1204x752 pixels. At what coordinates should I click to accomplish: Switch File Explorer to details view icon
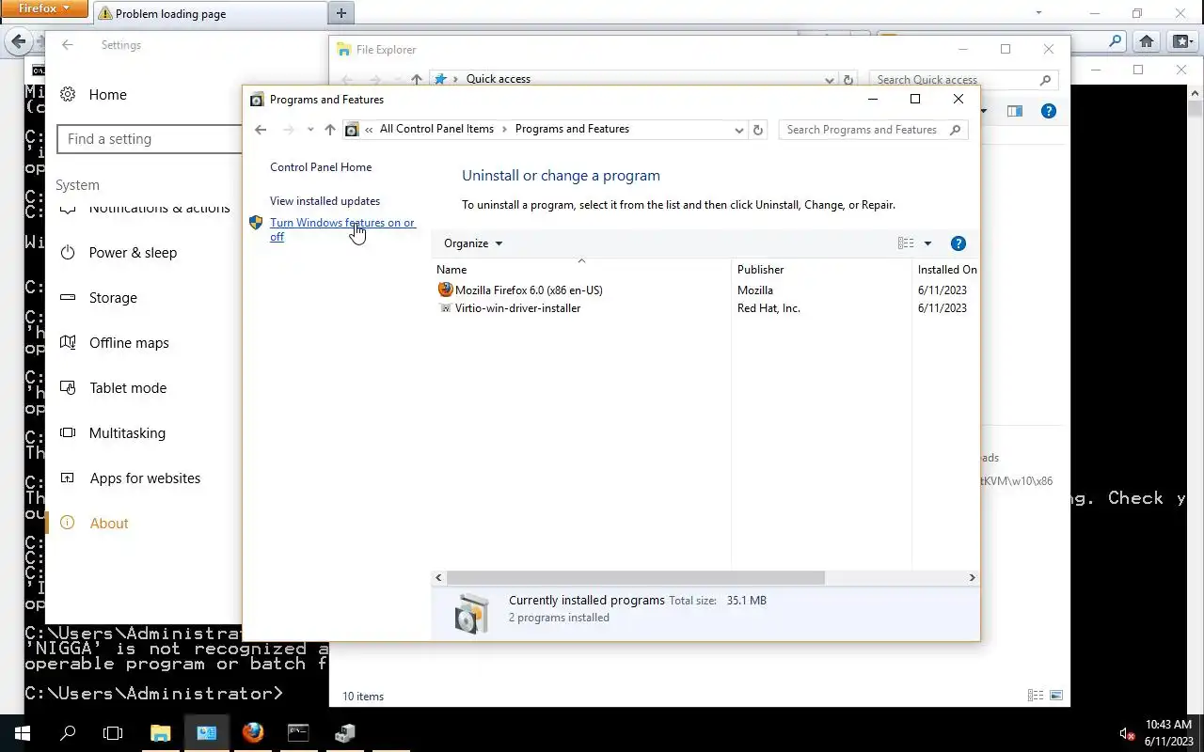[1036, 696]
